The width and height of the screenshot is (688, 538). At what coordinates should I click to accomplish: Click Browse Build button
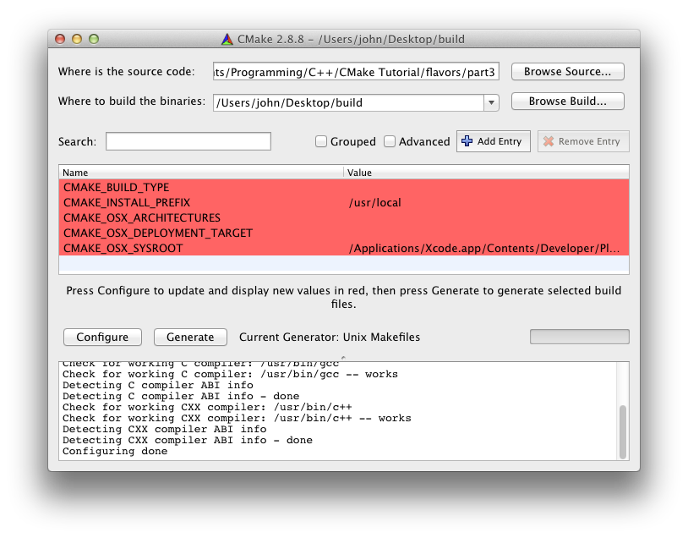[x=567, y=101]
